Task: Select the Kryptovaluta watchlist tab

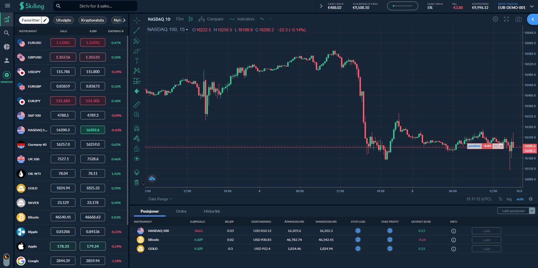Action: tap(92, 20)
